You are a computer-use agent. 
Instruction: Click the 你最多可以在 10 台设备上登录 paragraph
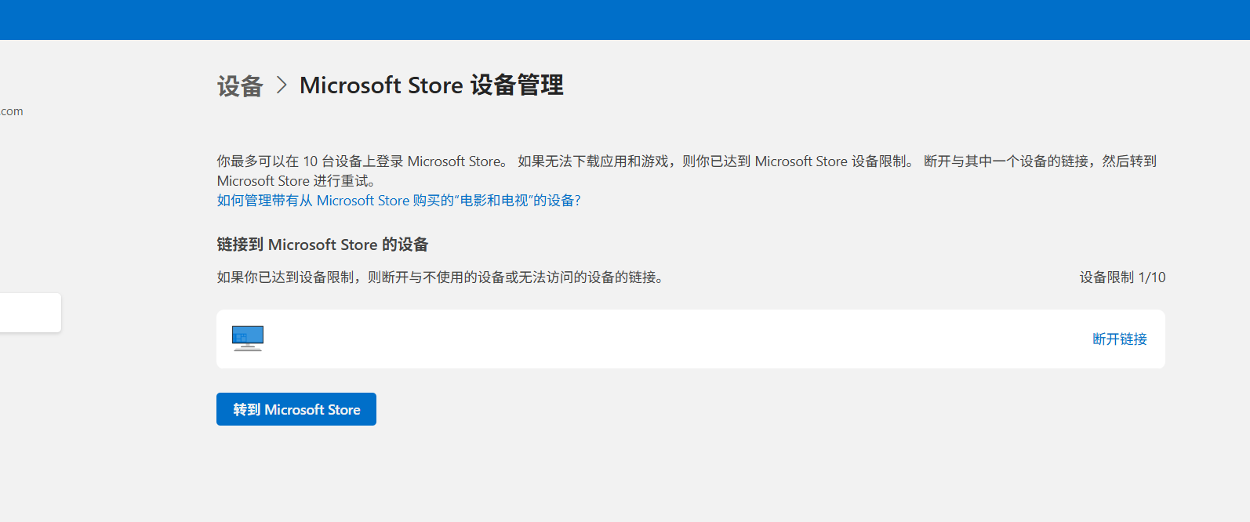click(687, 171)
